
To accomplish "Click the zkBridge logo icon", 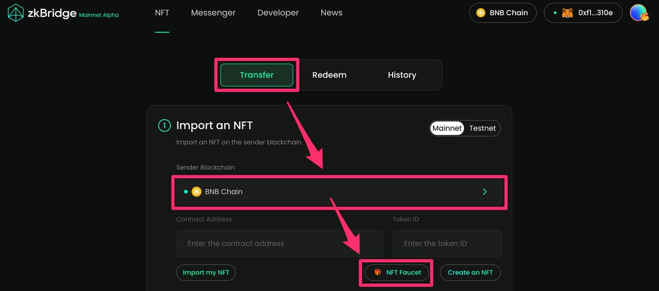I will [16, 13].
